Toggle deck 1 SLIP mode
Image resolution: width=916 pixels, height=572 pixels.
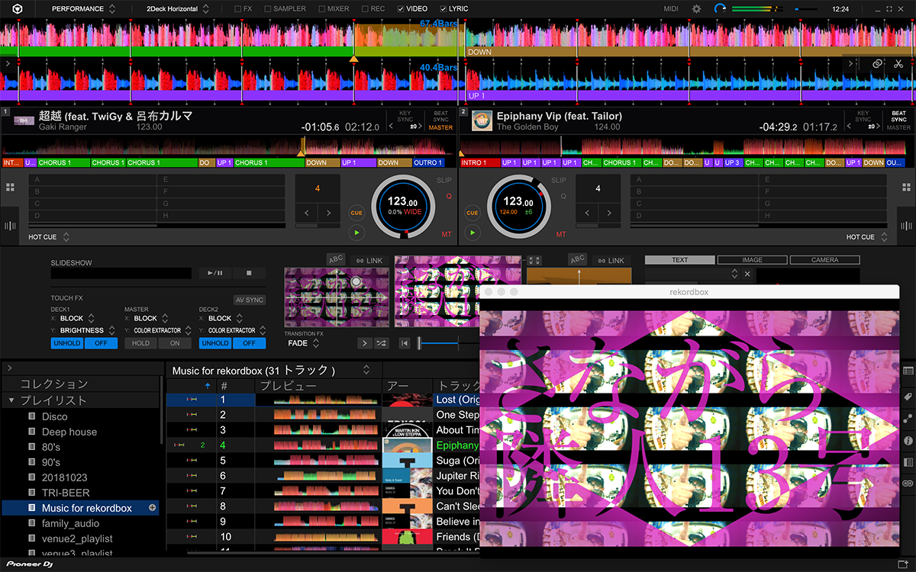444,180
